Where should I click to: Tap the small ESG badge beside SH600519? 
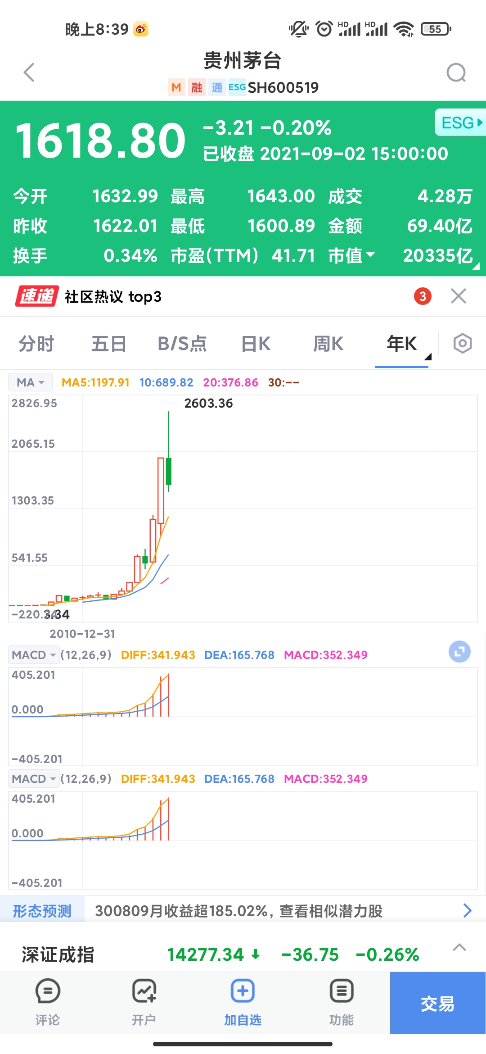click(237, 87)
